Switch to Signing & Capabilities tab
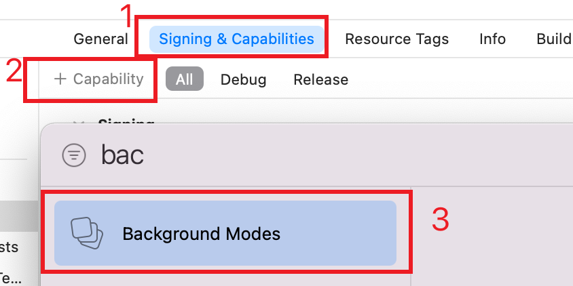 [236, 39]
